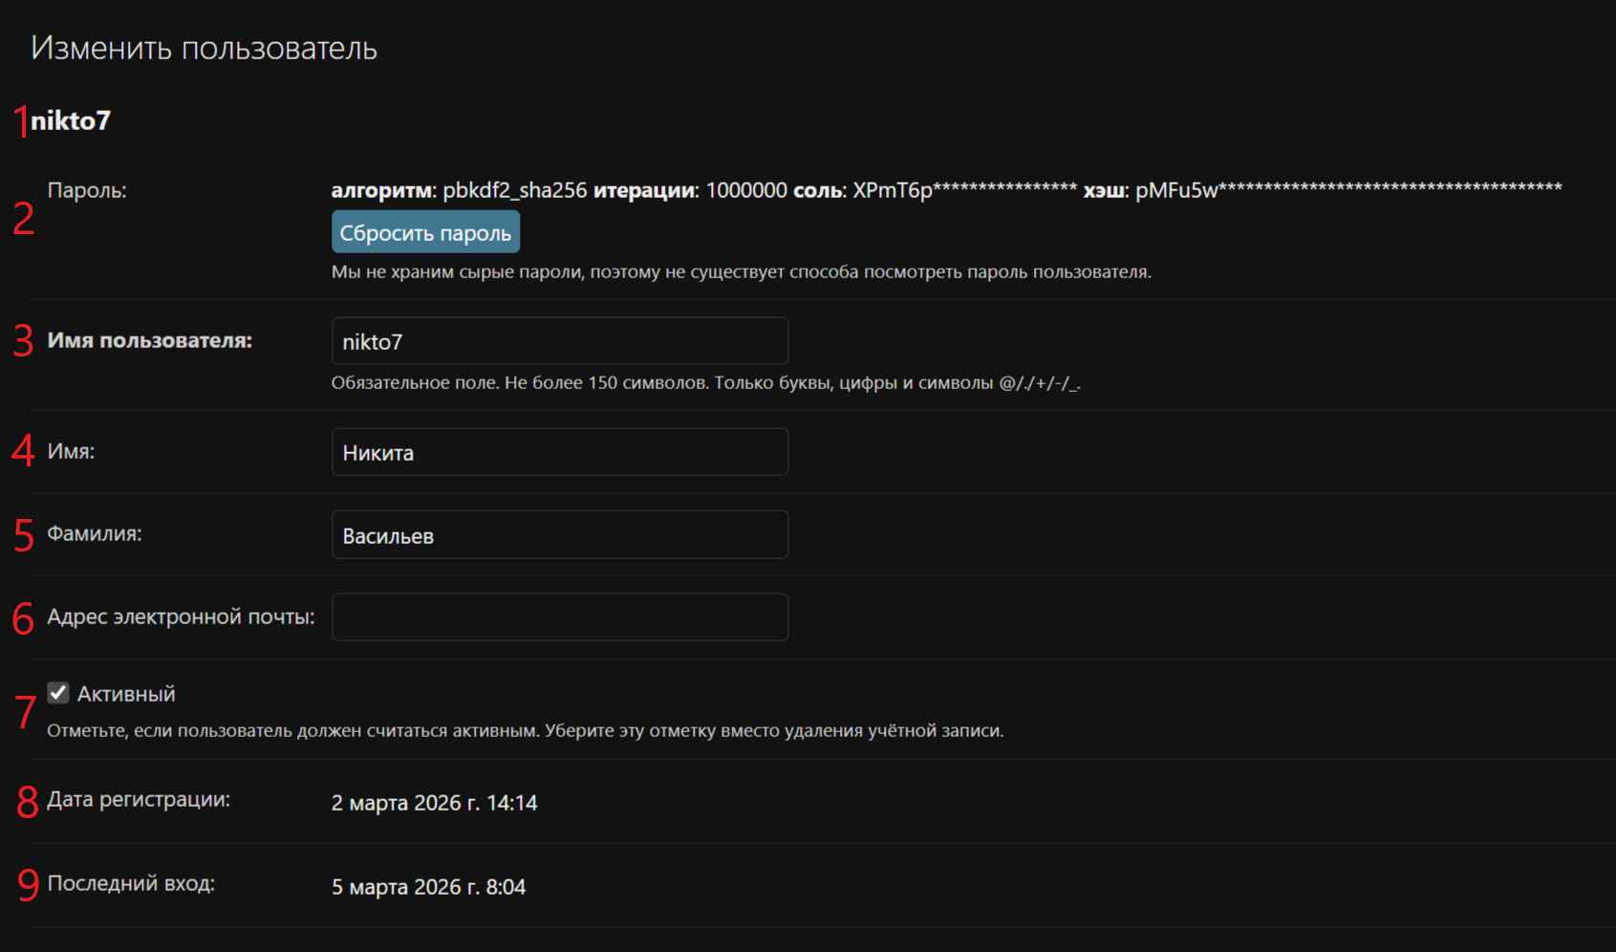
Task: Click the empty Адрес электронной почты field
Action: [x=559, y=617]
